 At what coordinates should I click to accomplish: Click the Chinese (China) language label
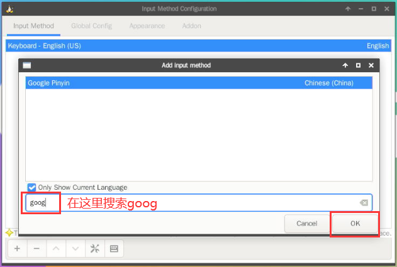329,83
